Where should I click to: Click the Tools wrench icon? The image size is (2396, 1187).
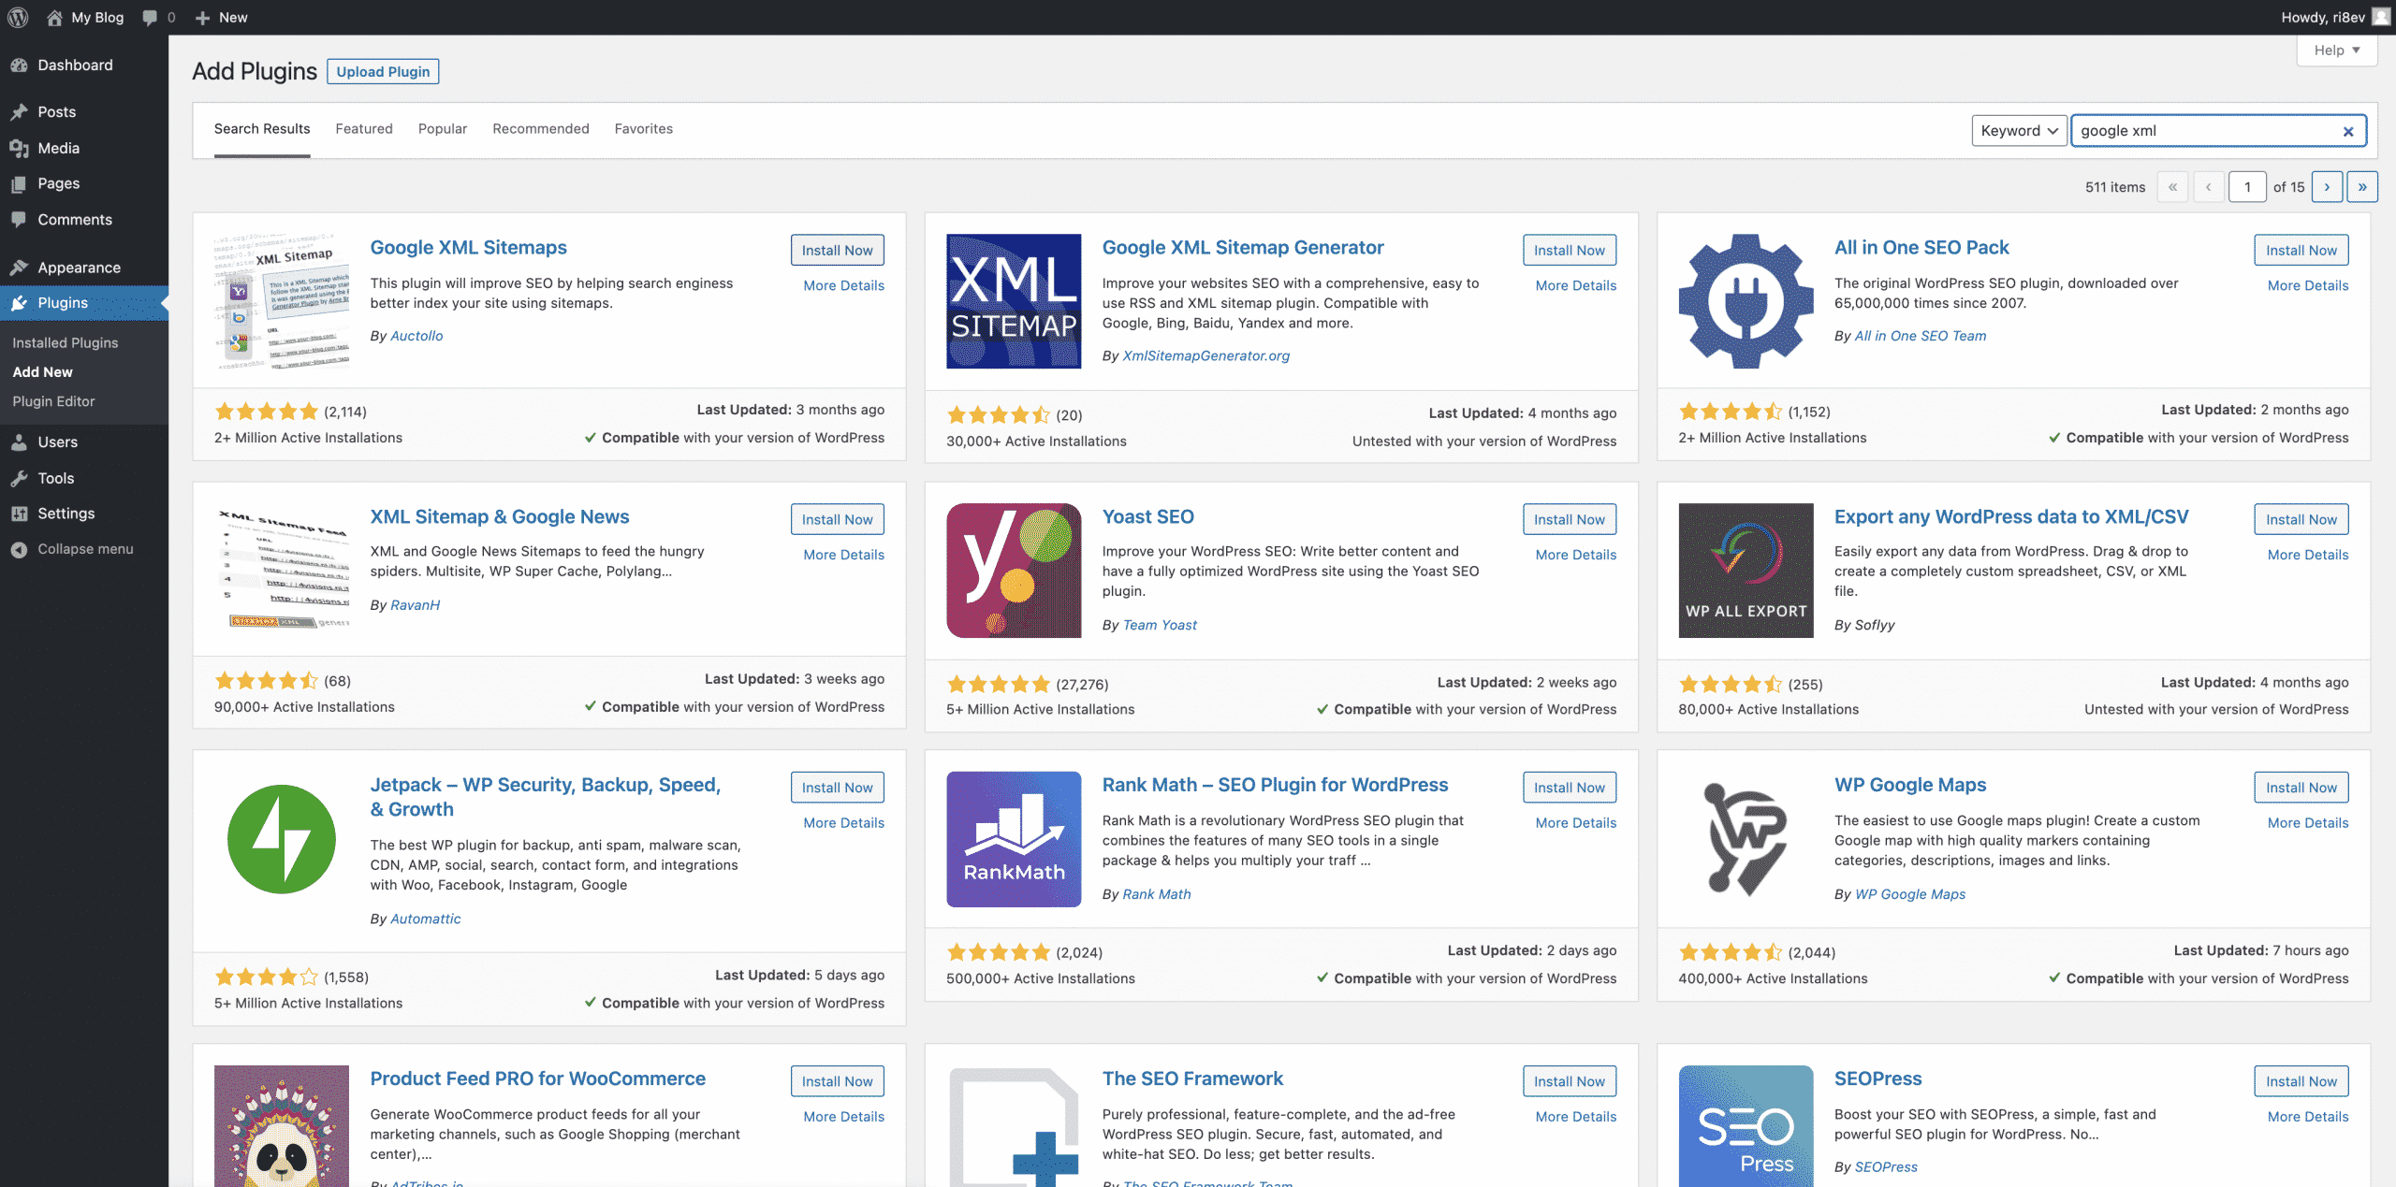(x=19, y=478)
